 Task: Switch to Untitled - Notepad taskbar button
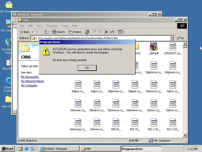click(59, 149)
